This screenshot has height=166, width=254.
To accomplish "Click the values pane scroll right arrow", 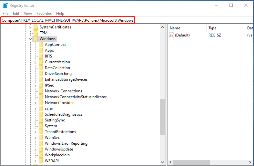I will pyautogui.click(x=250, y=162).
